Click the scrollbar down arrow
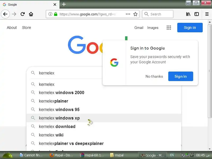The image size is (212, 159). pos(210,149)
